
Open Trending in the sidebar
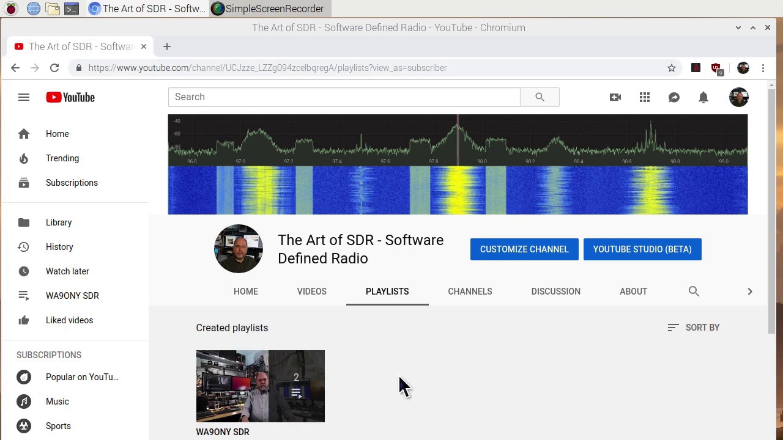75,158
